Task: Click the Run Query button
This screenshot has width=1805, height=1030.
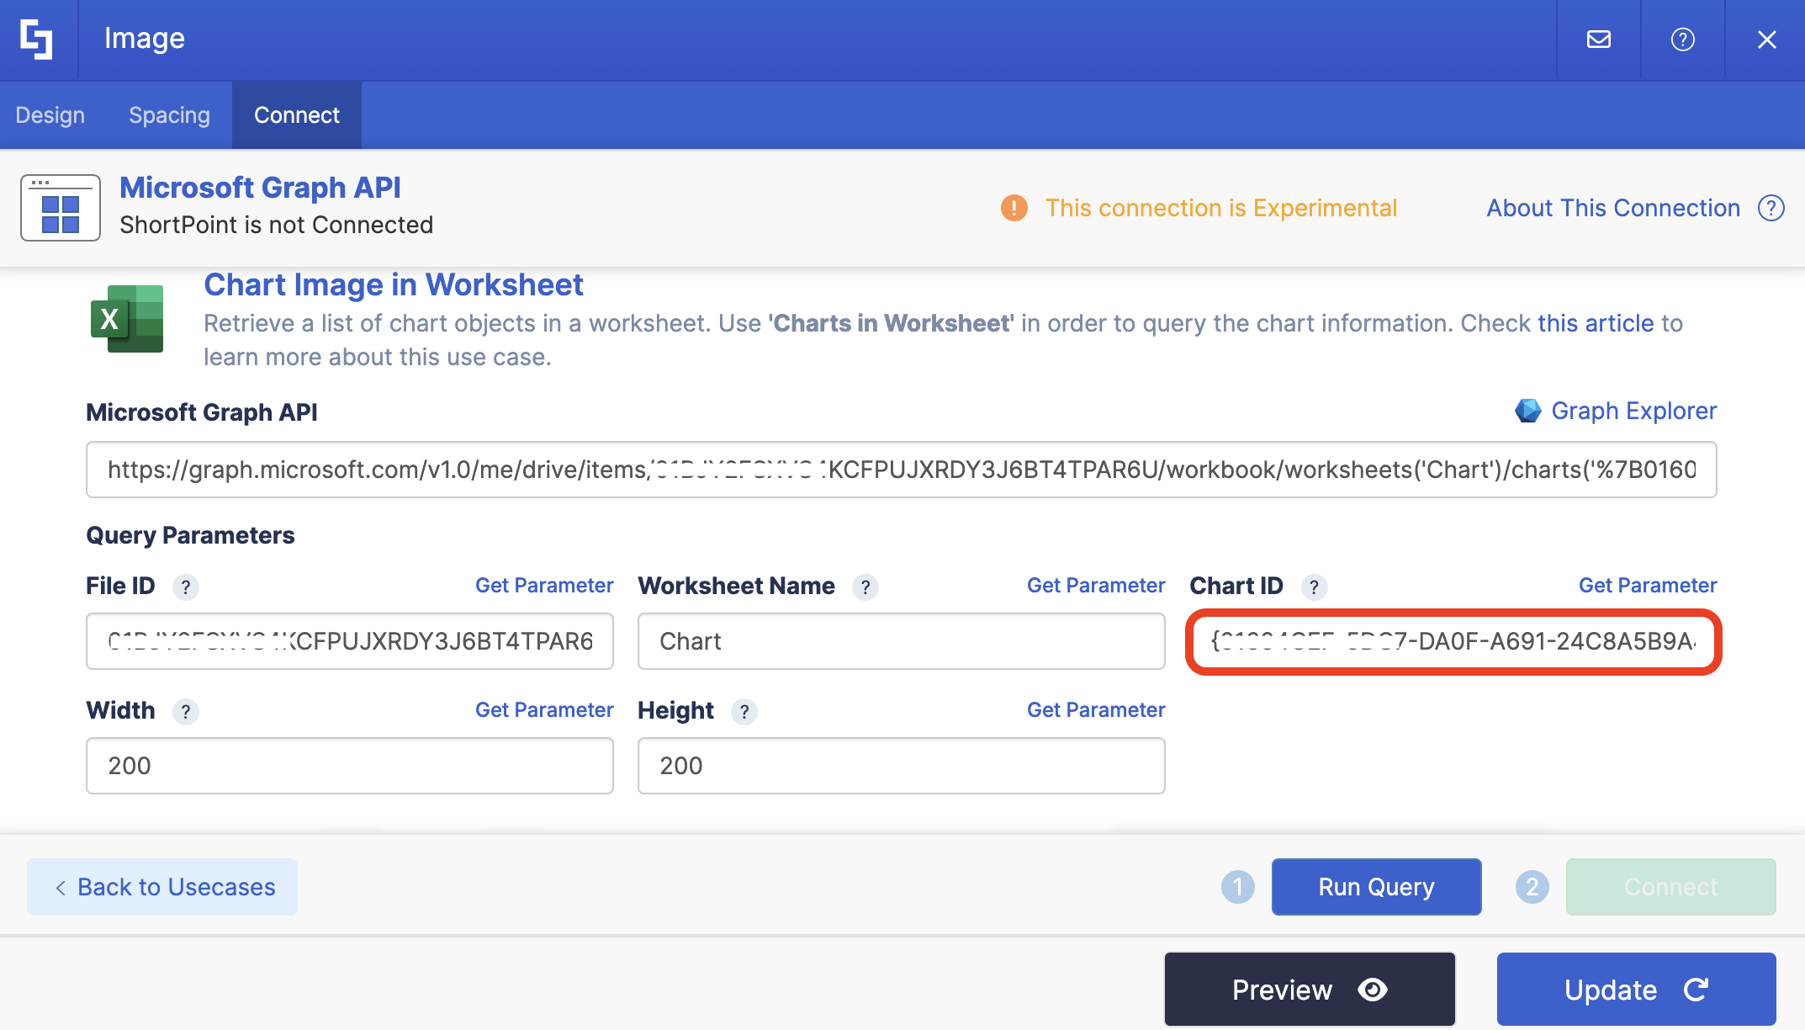Action: pos(1377,887)
